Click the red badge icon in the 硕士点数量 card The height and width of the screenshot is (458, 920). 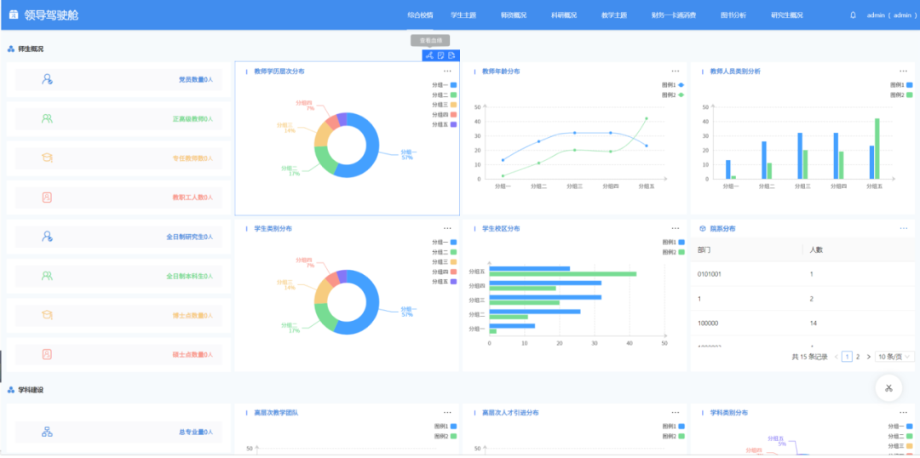tap(48, 354)
